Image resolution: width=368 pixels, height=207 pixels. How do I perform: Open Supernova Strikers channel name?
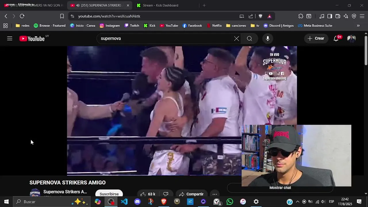[x=65, y=192]
